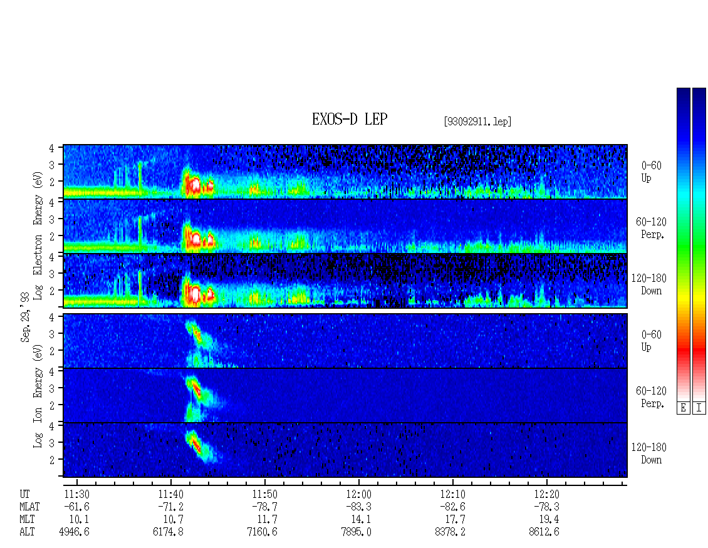The width and height of the screenshot is (708, 548).
Task: Open the ion 120-180 Down spectrogram panel
Action: (x=345, y=450)
